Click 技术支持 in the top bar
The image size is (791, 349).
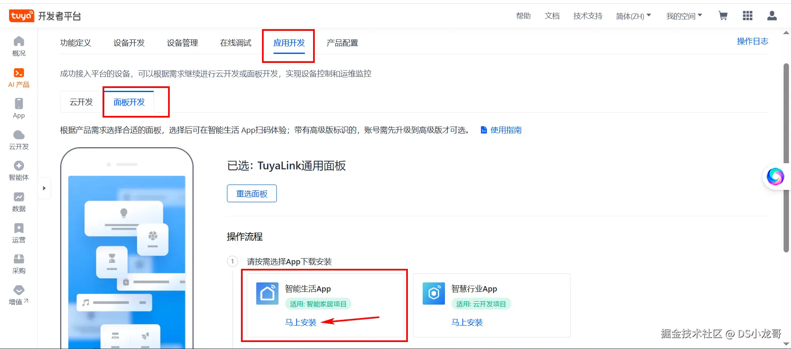click(x=588, y=16)
